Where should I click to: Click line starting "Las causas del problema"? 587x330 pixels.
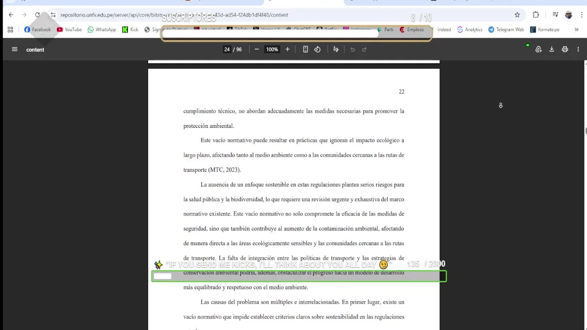[302, 302]
